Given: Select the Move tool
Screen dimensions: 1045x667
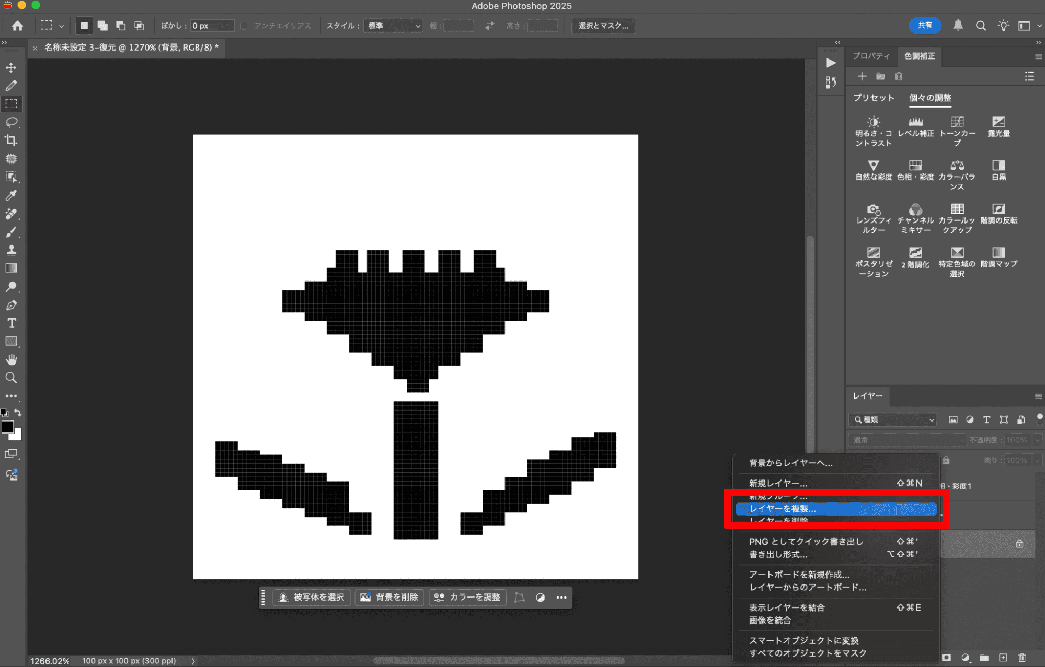Looking at the screenshot, I should coord(11,67).
